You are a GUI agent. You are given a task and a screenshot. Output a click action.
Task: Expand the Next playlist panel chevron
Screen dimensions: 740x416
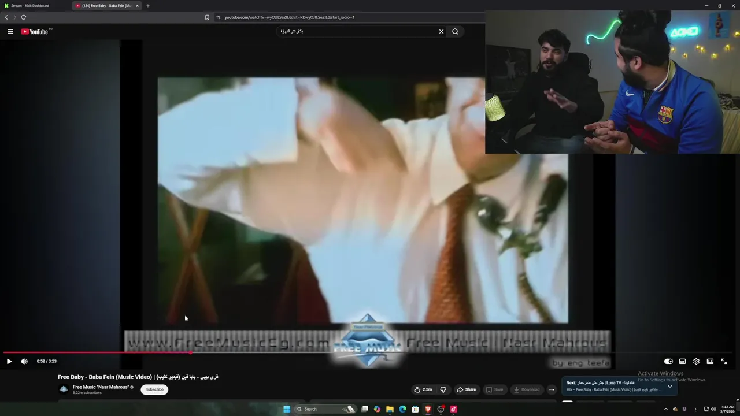(x=669, y=386)
